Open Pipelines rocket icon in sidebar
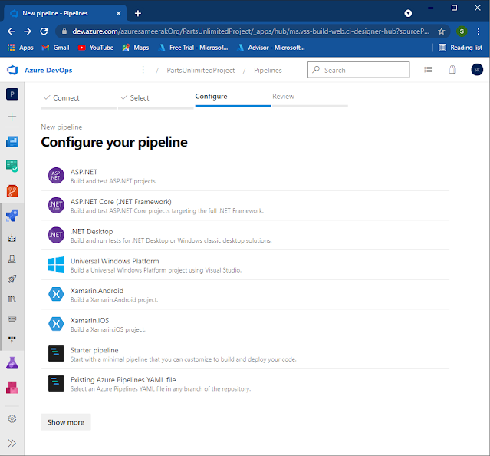This screenshot has width=490, height=456. [12, 216]
